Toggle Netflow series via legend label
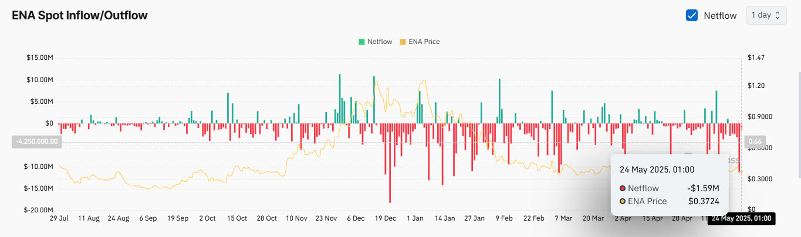 coord(380,42)
